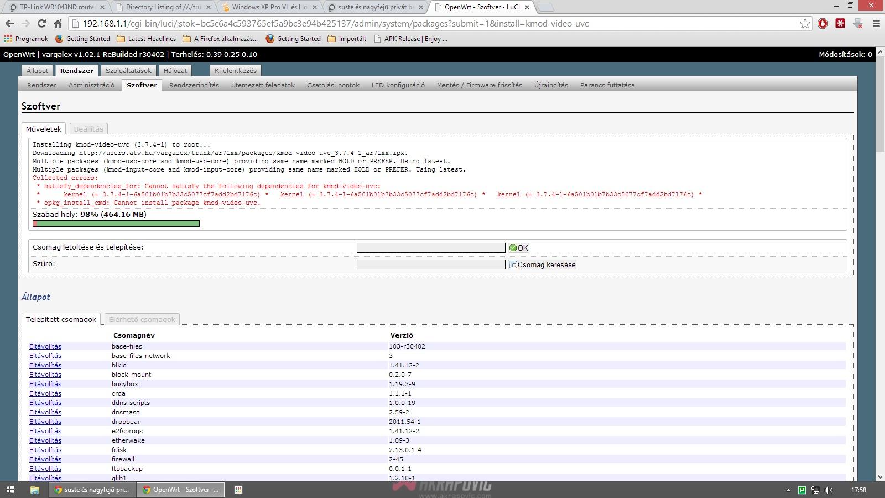
Task: Select the Műveletek tab
Action: click(44, 129)
